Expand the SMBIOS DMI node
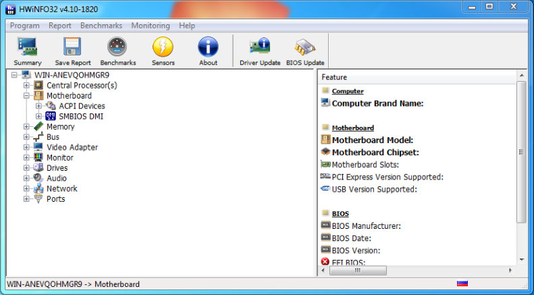The height and width of the screenshot is (295, 534). pos(38,116)
